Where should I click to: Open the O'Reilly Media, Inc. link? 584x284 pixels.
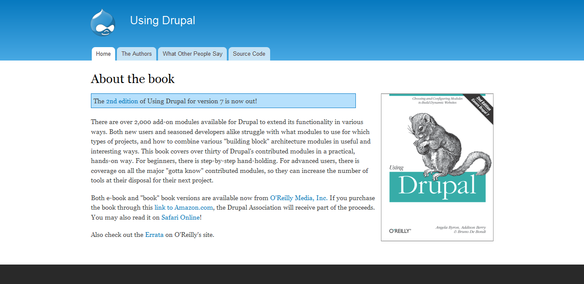(x=299, y=198)
